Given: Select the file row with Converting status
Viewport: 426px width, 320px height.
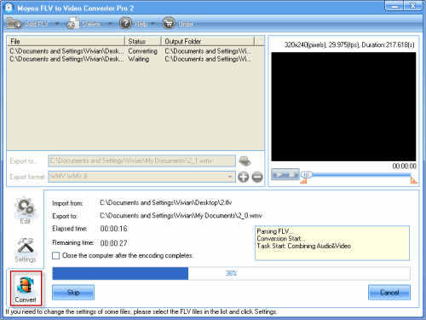Looking at the screenshot, I should [x=135, y=51].
